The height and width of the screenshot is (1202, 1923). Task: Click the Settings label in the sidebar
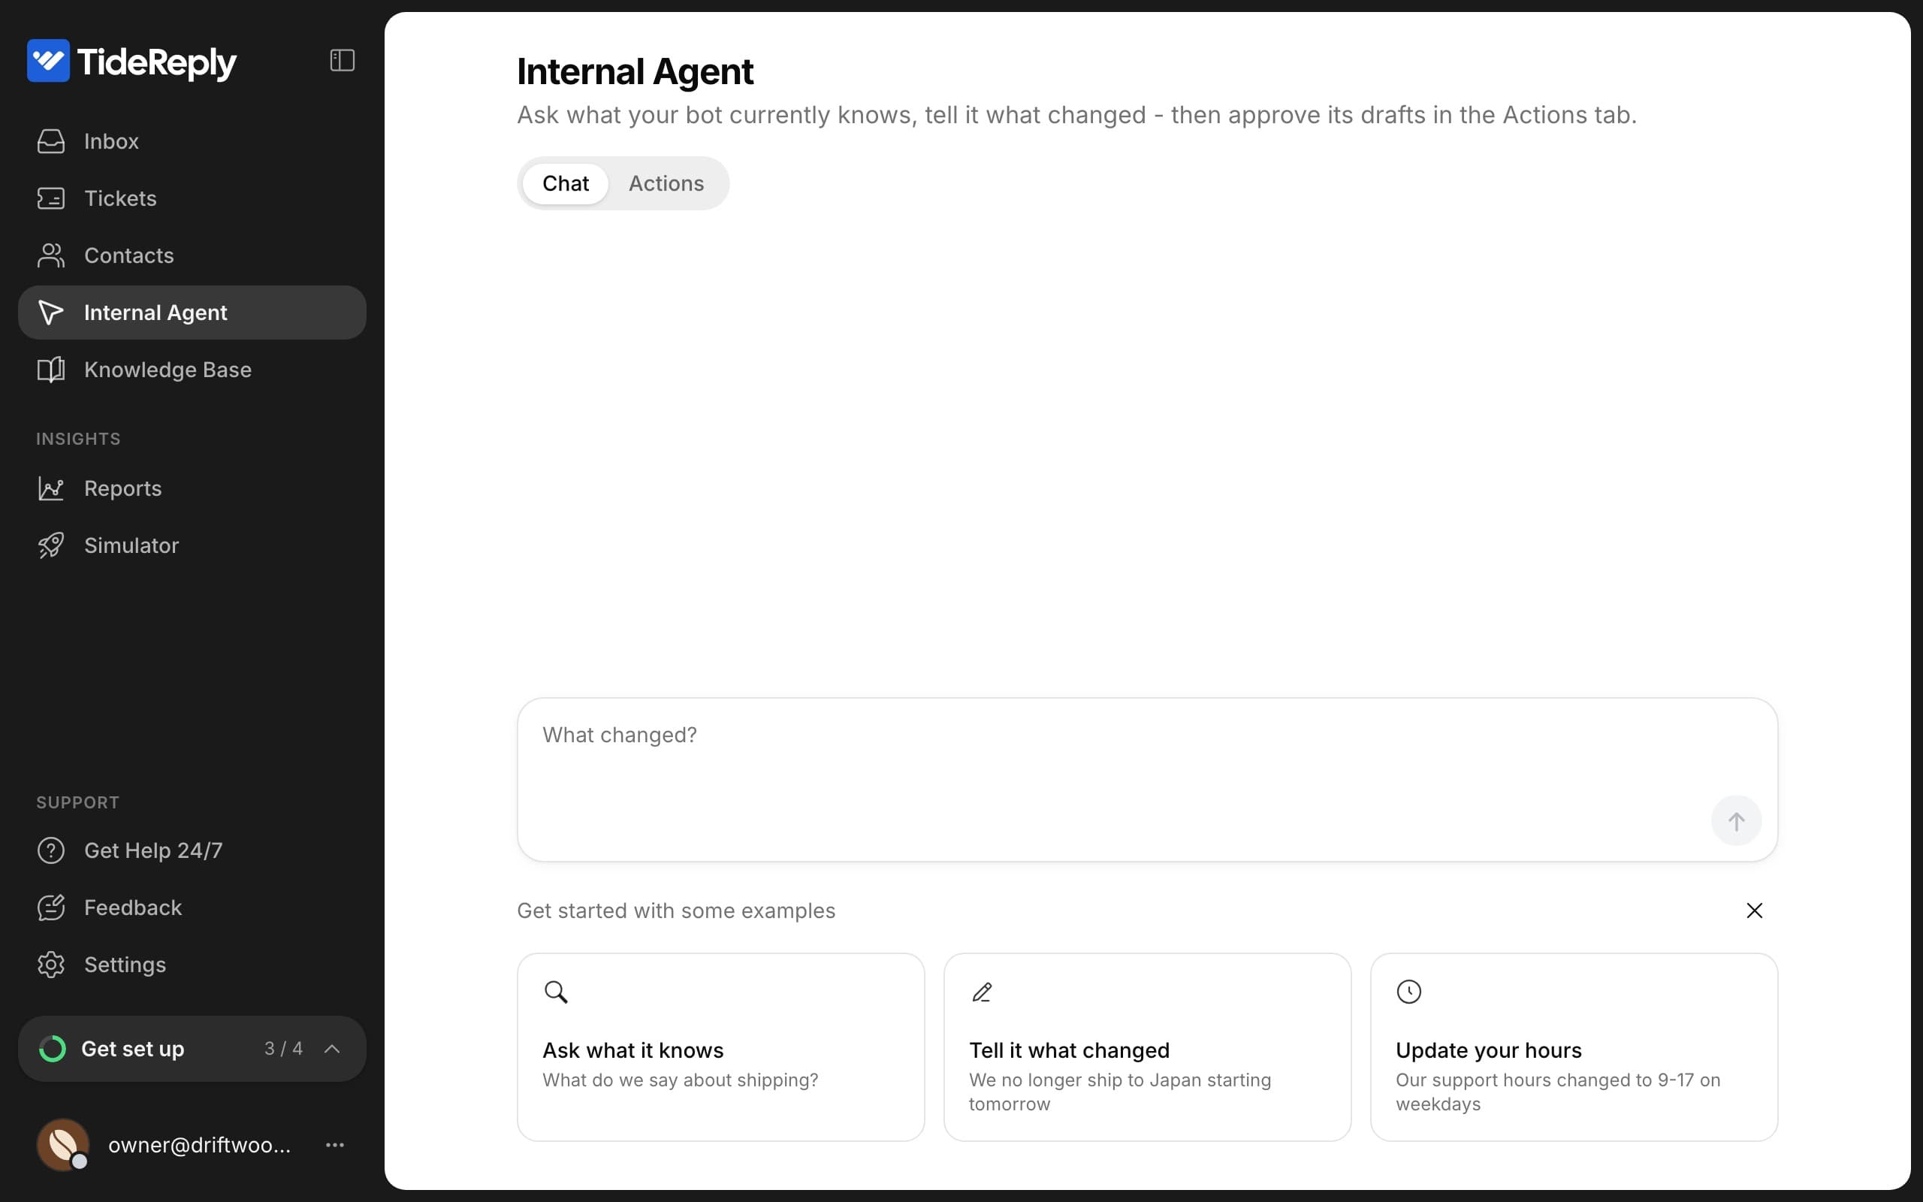point(125,965)
